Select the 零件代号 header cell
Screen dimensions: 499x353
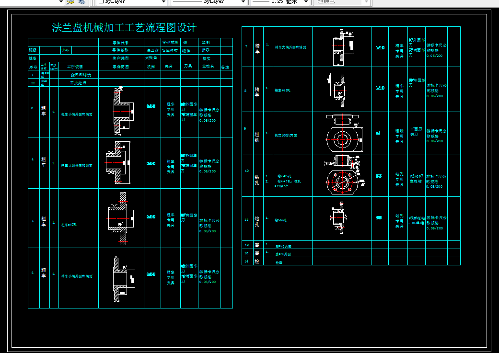tap(120, 42)
